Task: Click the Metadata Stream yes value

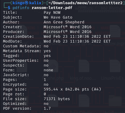Action: [47, 51]
